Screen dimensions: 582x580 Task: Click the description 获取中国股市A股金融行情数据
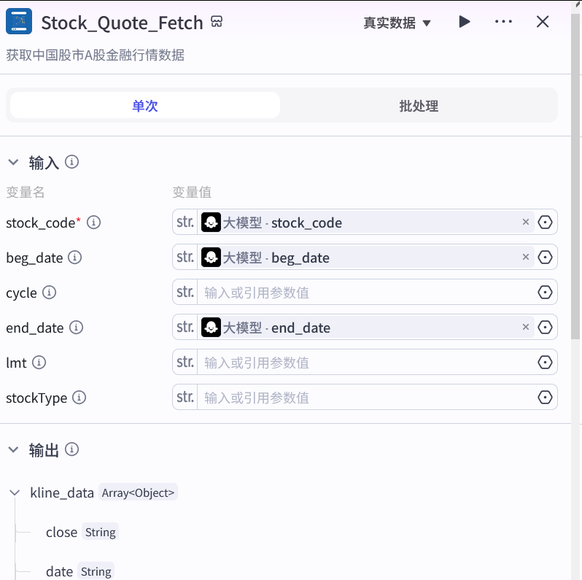click(96, 55)
